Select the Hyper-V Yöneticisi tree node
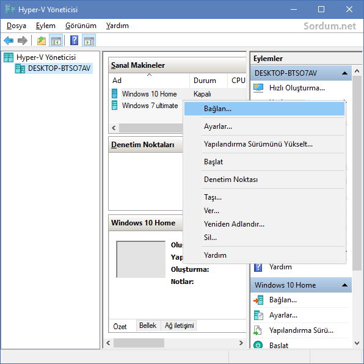The width and height of the screenshot is (364, 364). tap(46, 57)
